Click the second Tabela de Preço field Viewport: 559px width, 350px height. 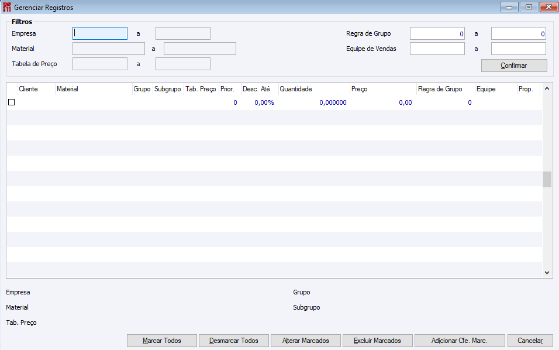click(183, 64)
